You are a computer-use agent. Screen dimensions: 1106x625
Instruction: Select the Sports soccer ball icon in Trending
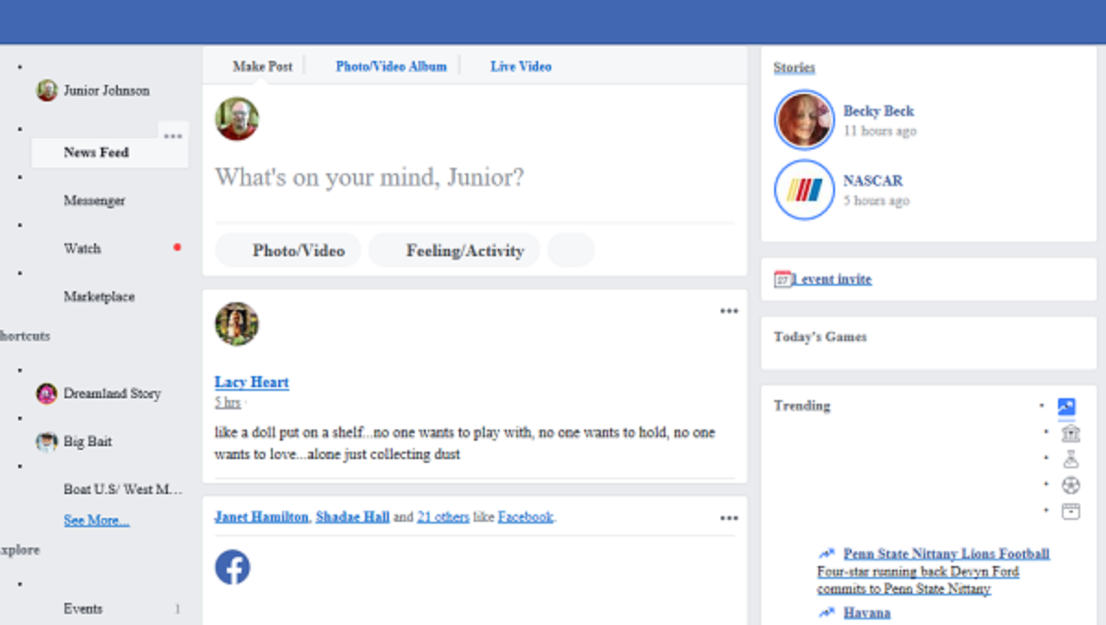click(x=1070, y=485)
